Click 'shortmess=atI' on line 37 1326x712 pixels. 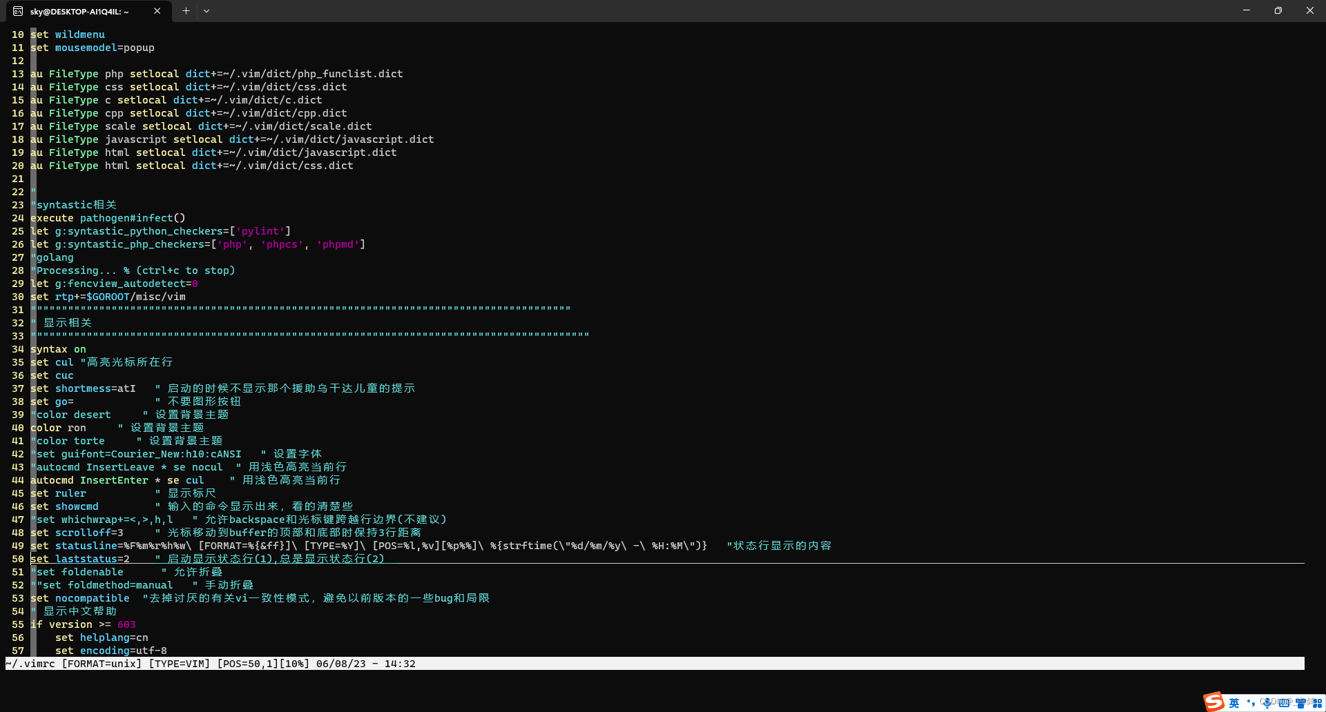click(95, 388)
